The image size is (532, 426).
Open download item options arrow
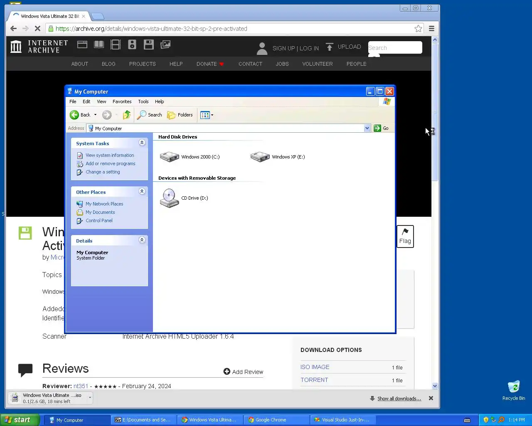90,398
